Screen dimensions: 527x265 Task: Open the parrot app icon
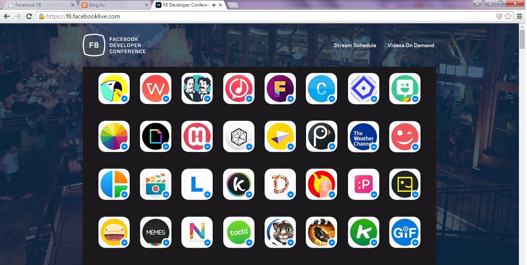(x=114, y=89)
